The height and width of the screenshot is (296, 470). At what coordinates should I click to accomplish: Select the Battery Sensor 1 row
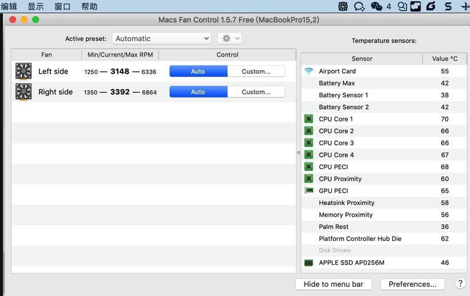click(384, 95)
